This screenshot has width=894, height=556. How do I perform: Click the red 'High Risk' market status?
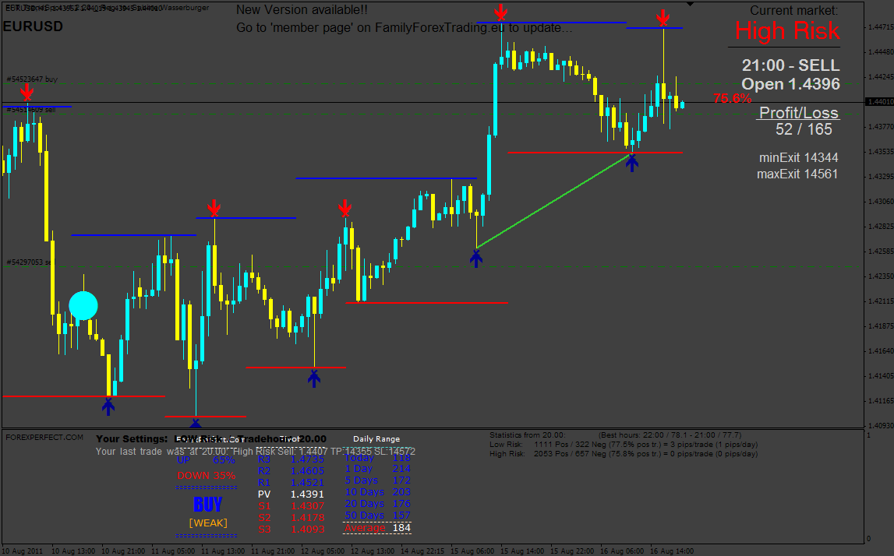pos(786,31)
